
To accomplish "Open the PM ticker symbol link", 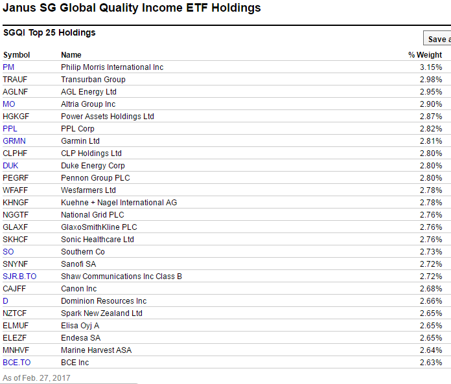I will pos(8,67).
